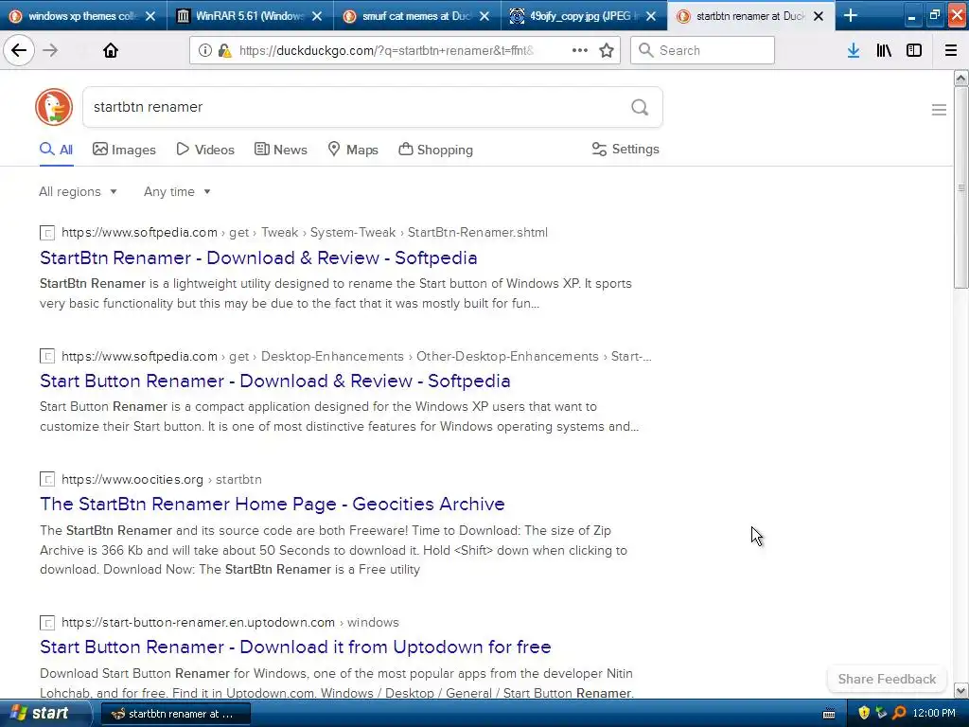Select the News search category
Screen dimensions: 969x727
(x=280, y=150)
